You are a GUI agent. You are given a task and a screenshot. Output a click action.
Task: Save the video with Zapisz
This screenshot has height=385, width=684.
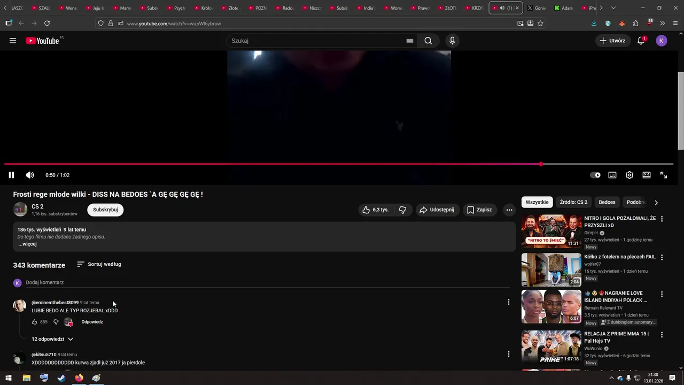point(479,210)
